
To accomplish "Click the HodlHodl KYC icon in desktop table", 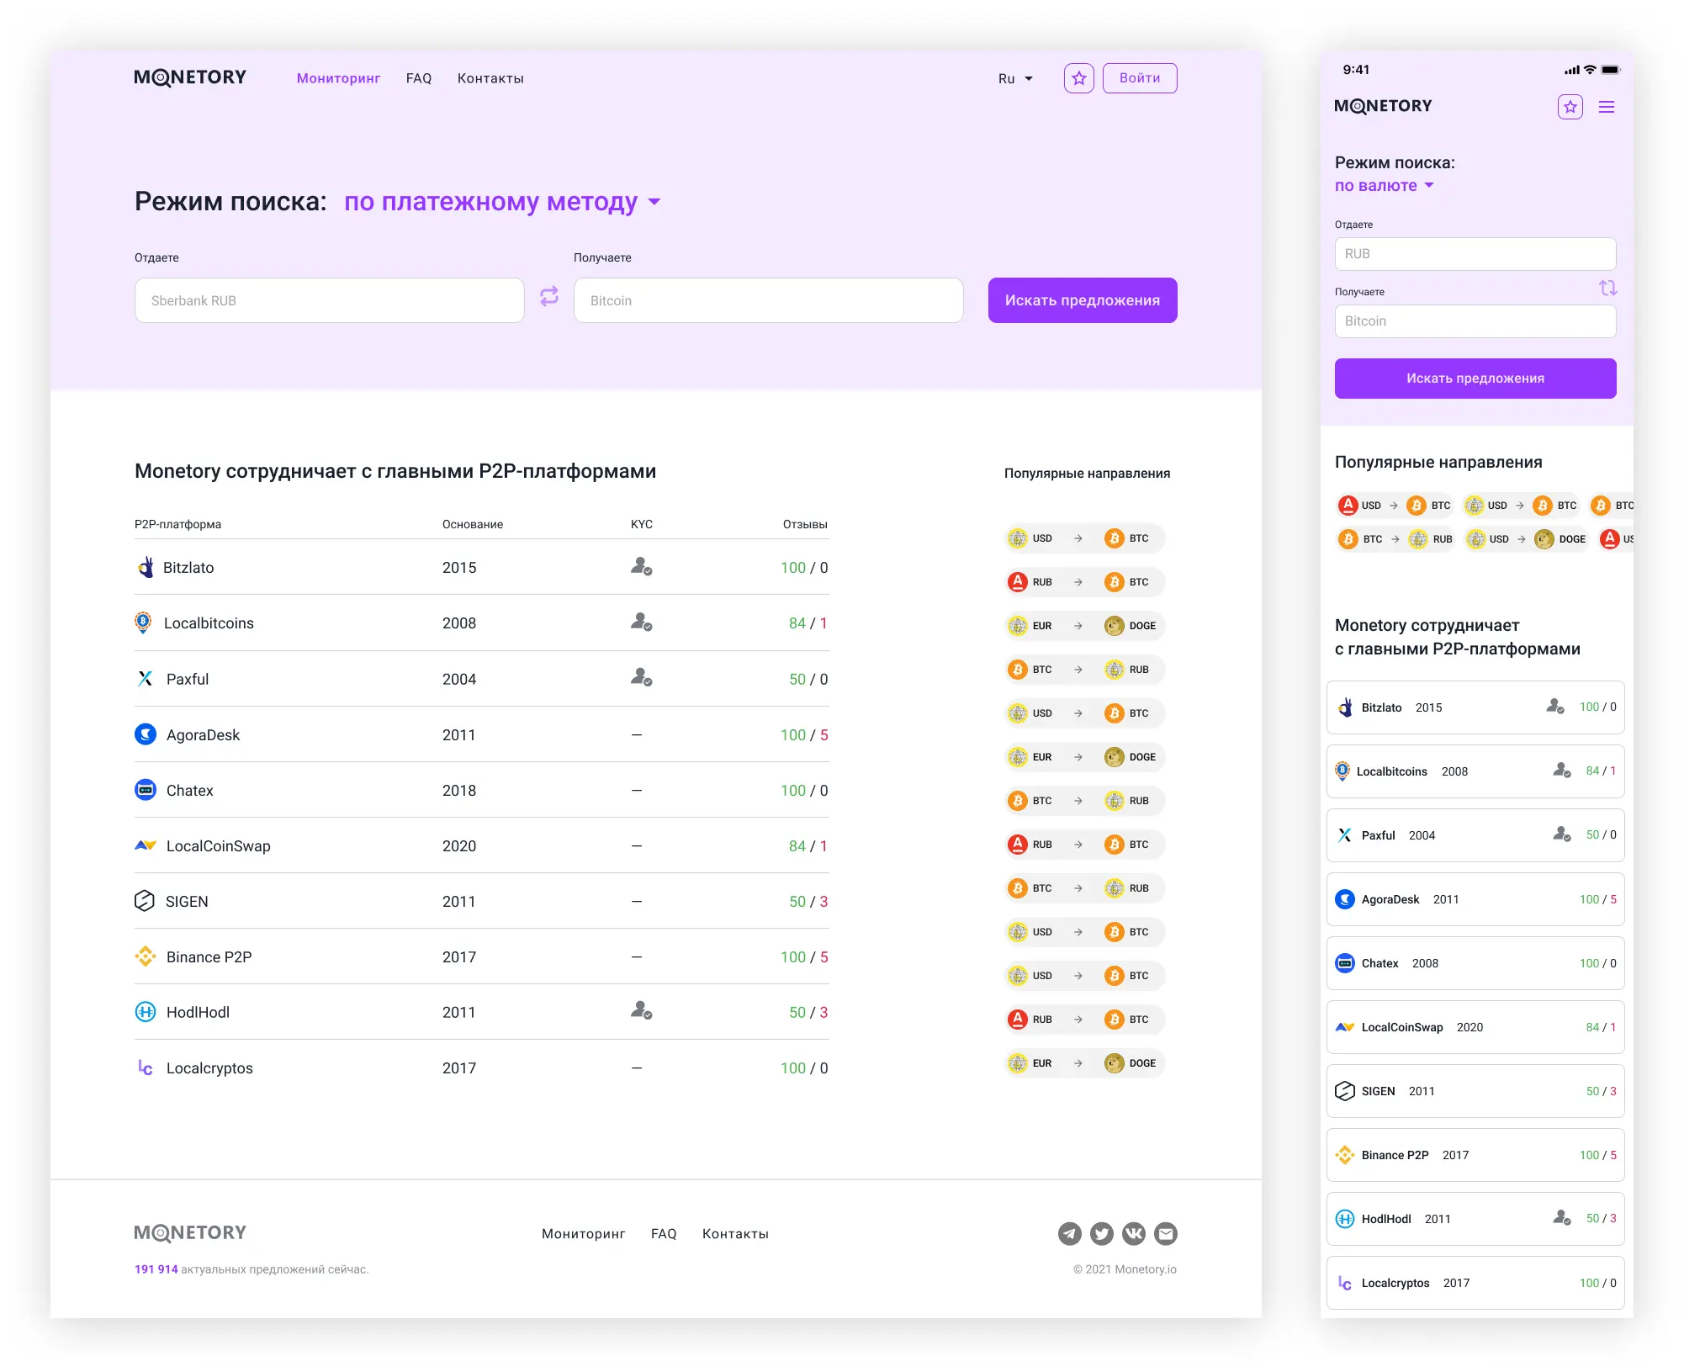I will (x=641, y=1010).
